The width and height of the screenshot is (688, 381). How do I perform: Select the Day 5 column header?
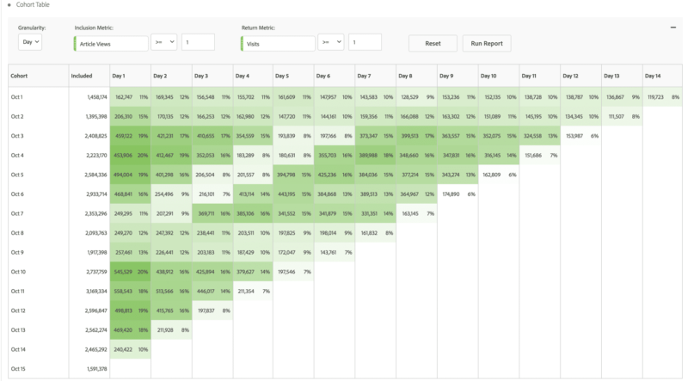coord(293,76)
